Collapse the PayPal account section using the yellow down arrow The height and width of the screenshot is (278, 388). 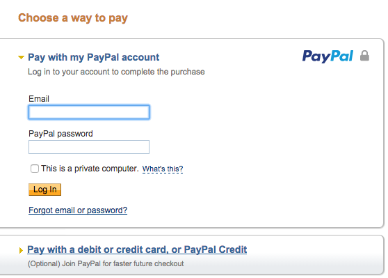click(22, 58)
